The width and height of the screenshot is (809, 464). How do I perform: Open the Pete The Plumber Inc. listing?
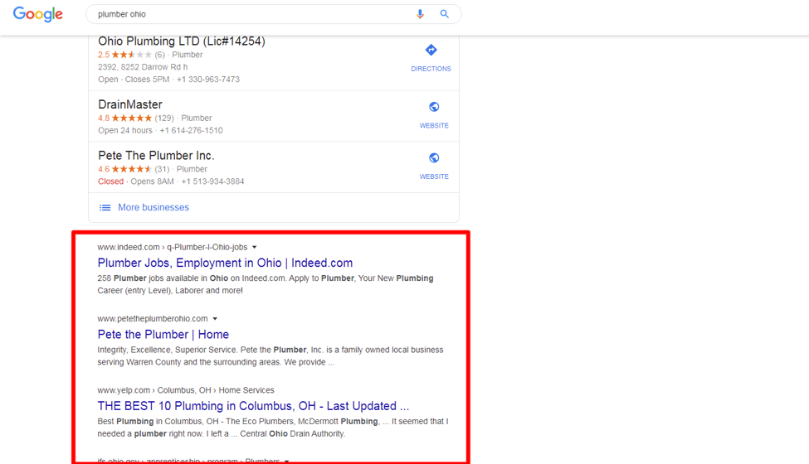[x=156, y=156]
